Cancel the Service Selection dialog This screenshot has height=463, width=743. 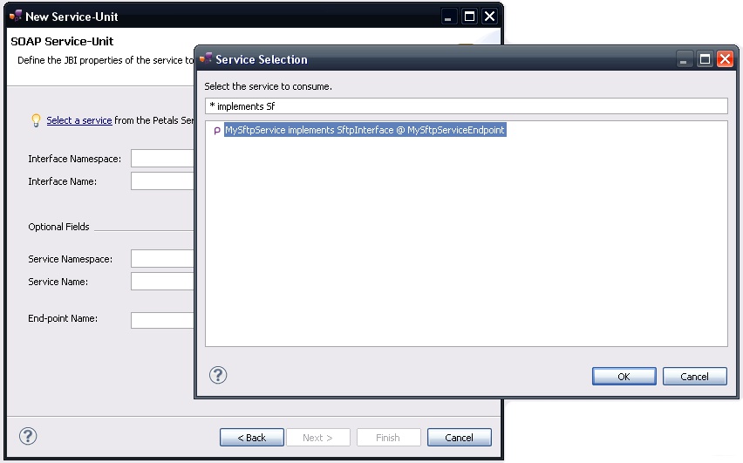pyautogui.click(x=694, y=376)
